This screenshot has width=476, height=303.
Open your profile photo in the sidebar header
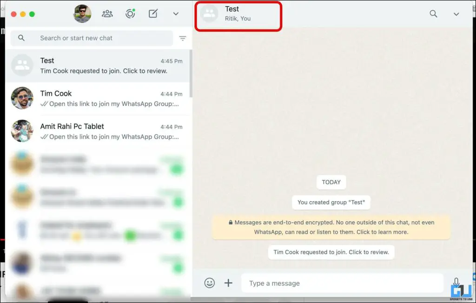82,13
